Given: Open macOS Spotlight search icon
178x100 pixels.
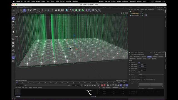Looking at the screenshot, I should [150, 2].
